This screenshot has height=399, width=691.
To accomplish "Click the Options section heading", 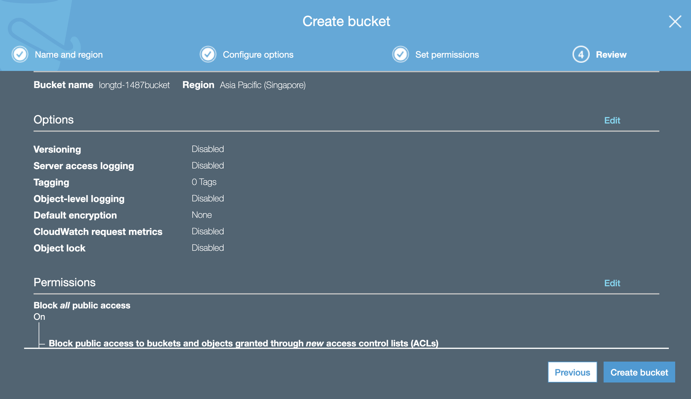I will [54, 120].
